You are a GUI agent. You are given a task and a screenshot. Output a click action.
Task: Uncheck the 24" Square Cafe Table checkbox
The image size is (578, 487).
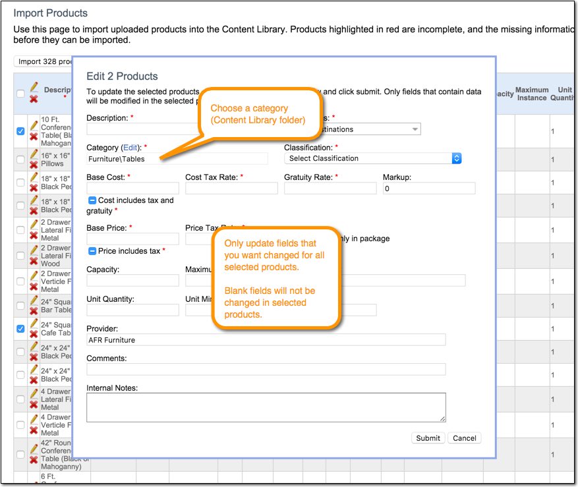pos(20,328)
